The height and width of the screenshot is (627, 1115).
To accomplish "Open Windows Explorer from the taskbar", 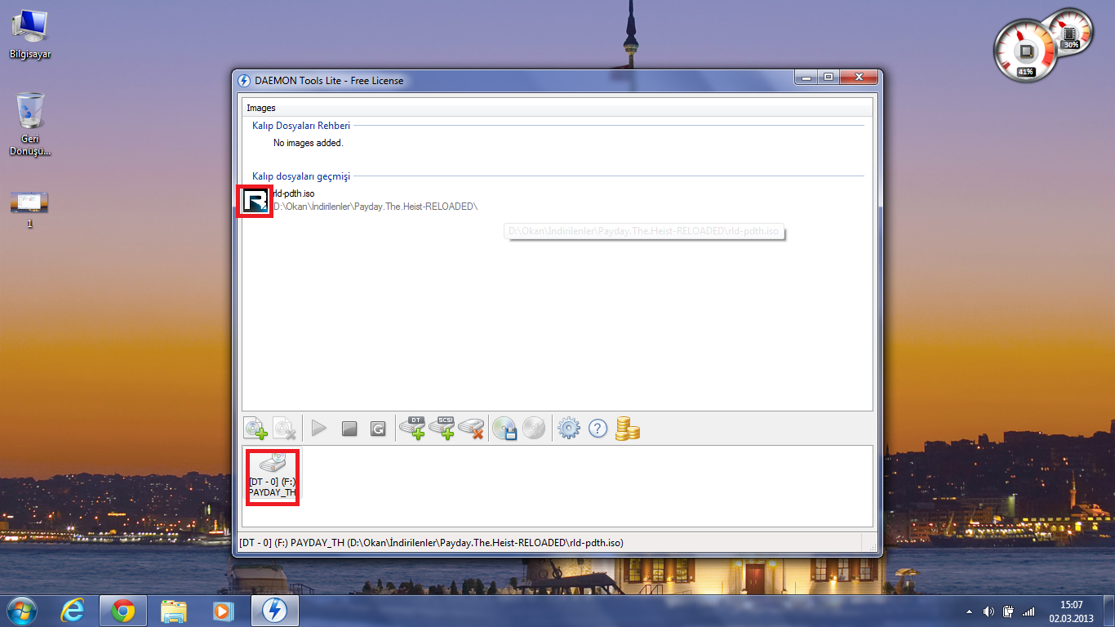I will pyautogui.click(x=174, y=611).
